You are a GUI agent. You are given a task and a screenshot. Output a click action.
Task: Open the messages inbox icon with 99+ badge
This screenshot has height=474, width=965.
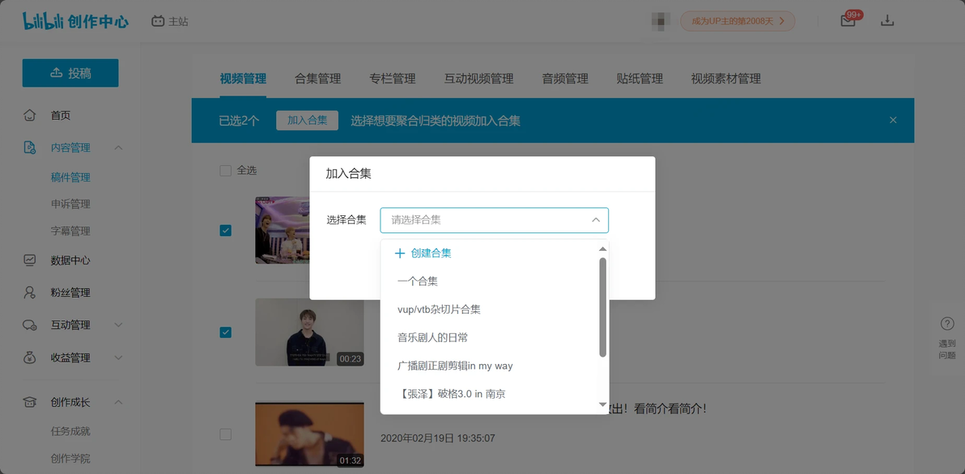point(848,20)
